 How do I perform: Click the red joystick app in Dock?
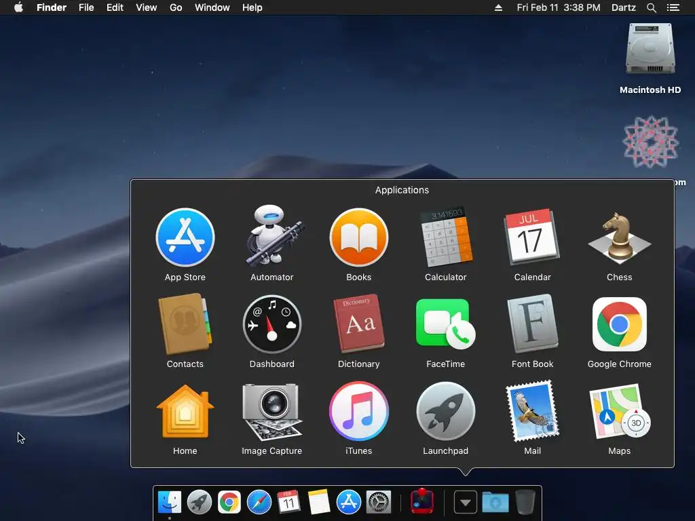pyautogui.click(x=421, y=501)
